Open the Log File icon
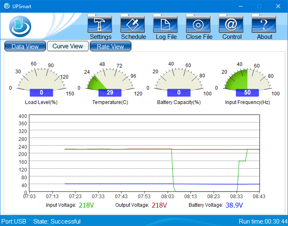This screenshot has width=288, height=226. point(165,23)
